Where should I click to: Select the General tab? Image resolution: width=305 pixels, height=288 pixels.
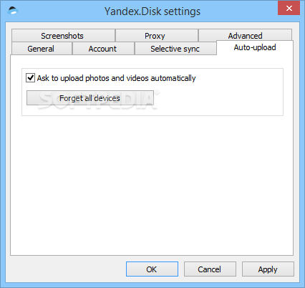(x=42, y=49)
